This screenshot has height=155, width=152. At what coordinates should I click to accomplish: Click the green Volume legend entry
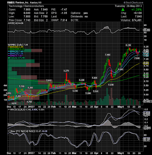(x=16, y=58)
